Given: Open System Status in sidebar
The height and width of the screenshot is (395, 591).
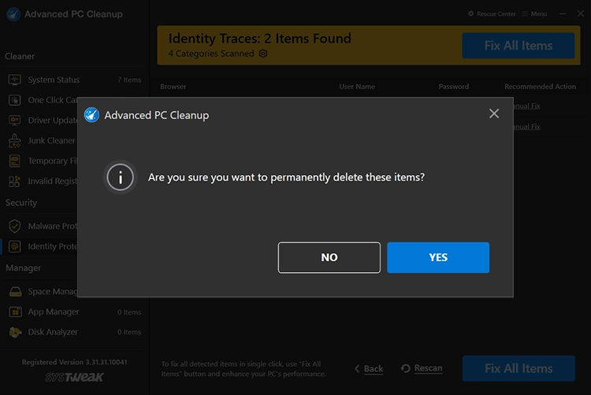Looking at the screenshot, I should (x=75, y=80).
